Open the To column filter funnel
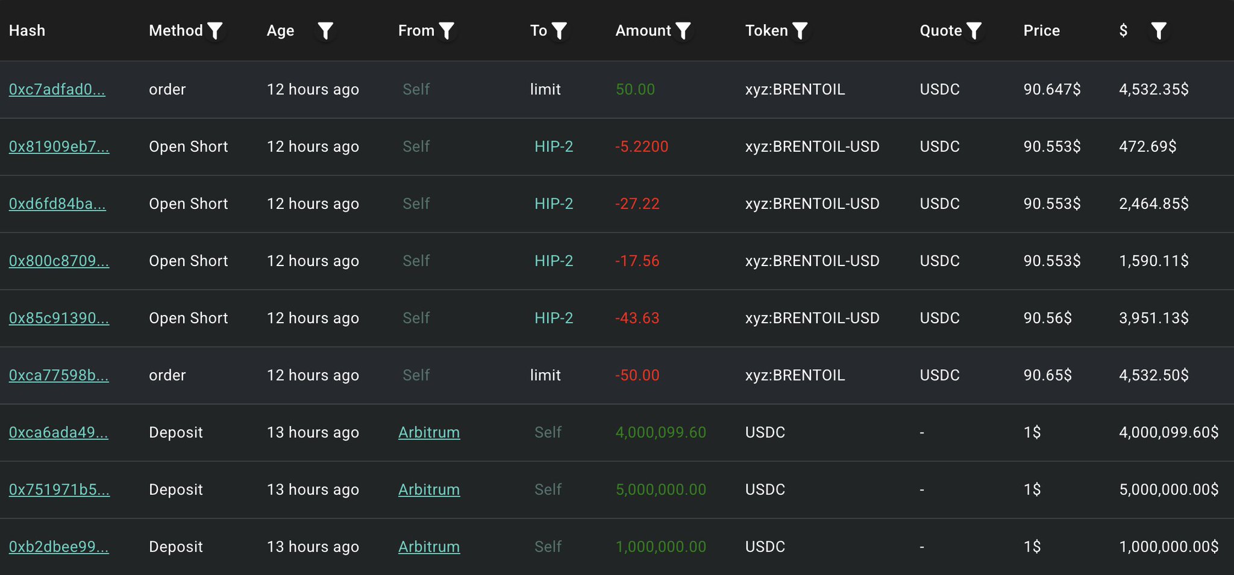 559,31
